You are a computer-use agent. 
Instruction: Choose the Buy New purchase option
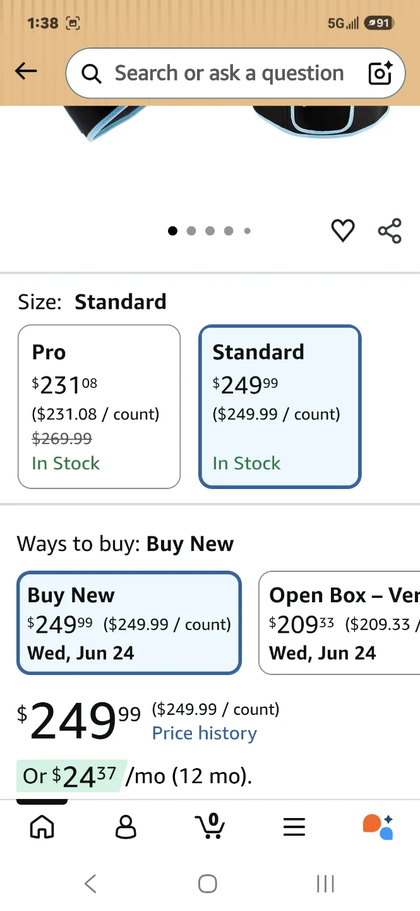[129, 623]
